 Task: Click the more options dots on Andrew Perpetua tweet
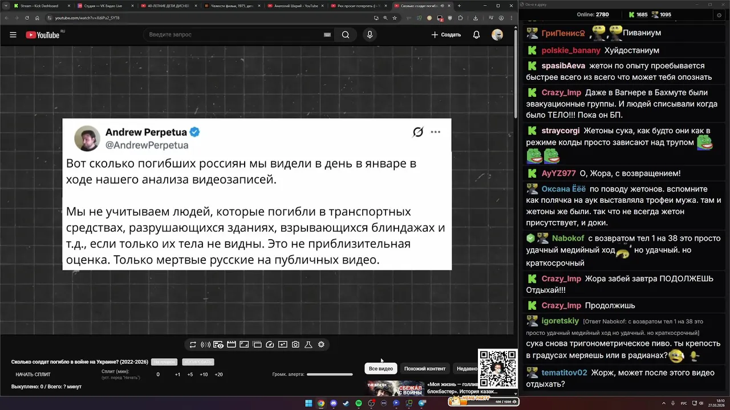(x=435, y=132)
